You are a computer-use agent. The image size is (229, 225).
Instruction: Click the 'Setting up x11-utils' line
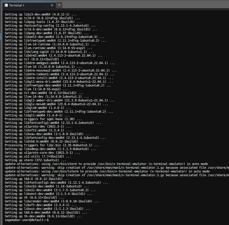tap(38, 156)
